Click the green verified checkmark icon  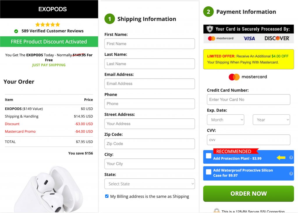coord(16,31)
